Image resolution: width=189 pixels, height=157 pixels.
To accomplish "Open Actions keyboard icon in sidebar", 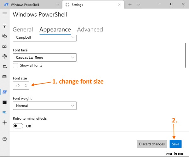I will (x=5, y=77).
